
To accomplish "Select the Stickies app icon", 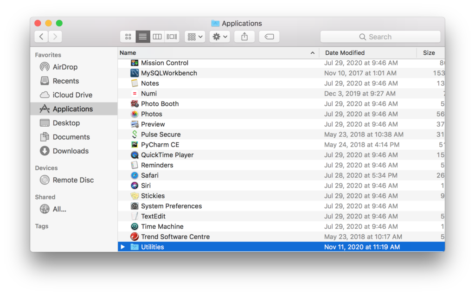I will click(135, 196).
